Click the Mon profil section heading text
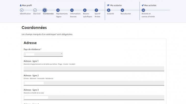 pos(27,5)
